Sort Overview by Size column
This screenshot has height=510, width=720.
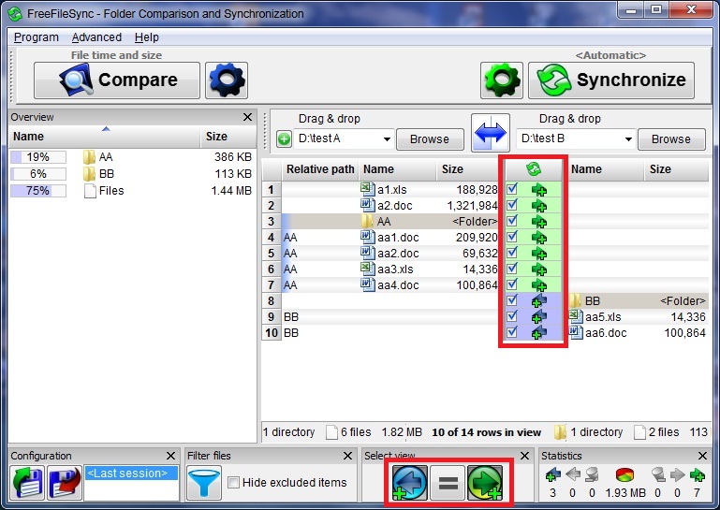click(228, 137)
